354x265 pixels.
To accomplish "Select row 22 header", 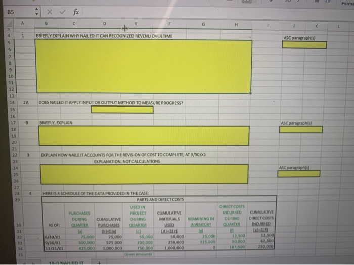I will click(x=15, y=155).
